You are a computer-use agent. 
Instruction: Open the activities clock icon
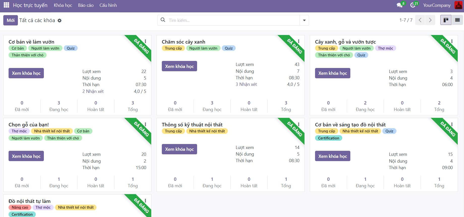pos(413,5)
